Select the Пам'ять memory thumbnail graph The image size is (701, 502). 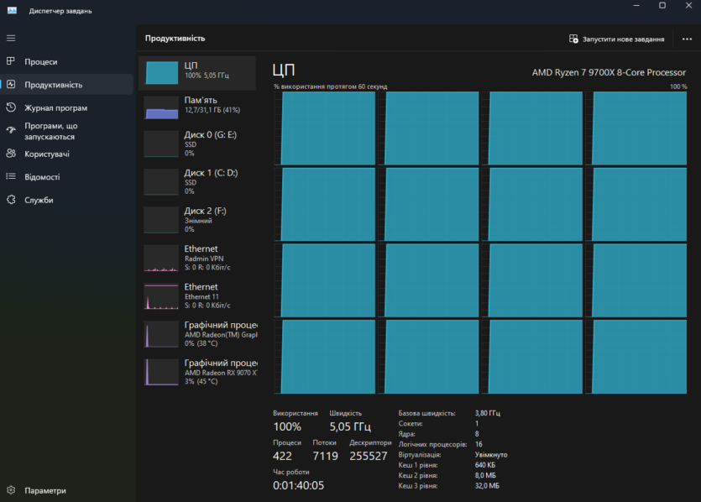tap(161, 107)
